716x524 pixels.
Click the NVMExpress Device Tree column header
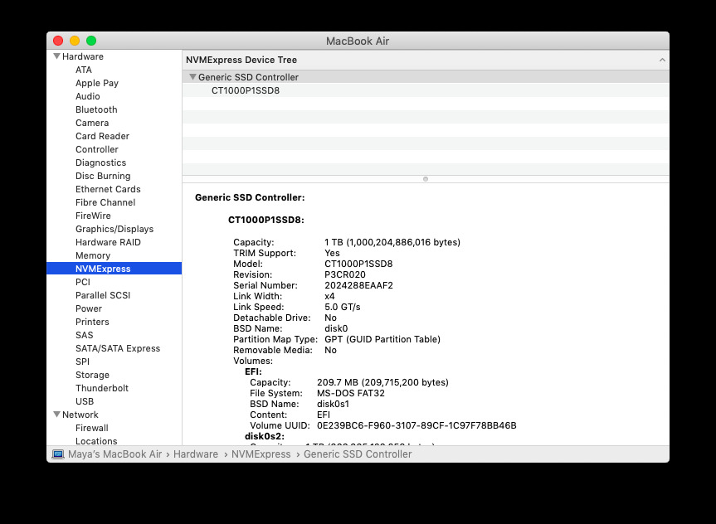[241, 60]
